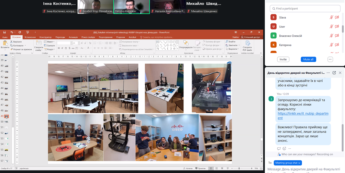Expand the Макет layout dropdown
The width and height of the screenshot is (345, 173).
49,42
